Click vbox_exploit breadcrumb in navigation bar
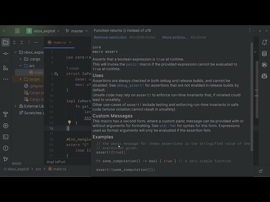270x202 pixels. pos(16,169)
